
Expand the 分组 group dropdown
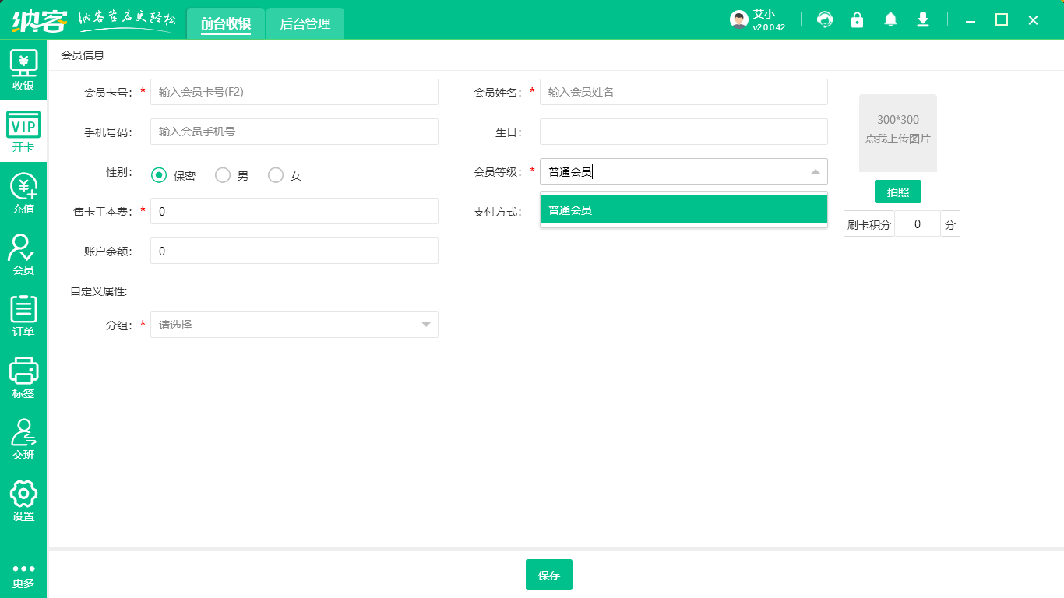click(425, 325)
